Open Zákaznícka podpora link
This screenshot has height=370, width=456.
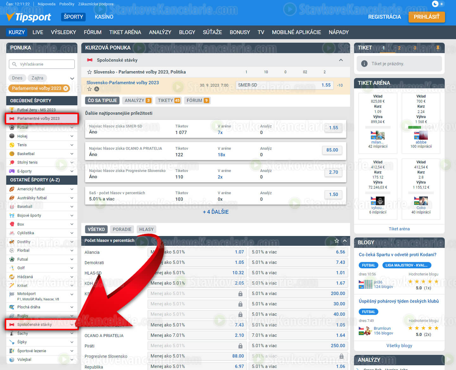pos(96,4)
